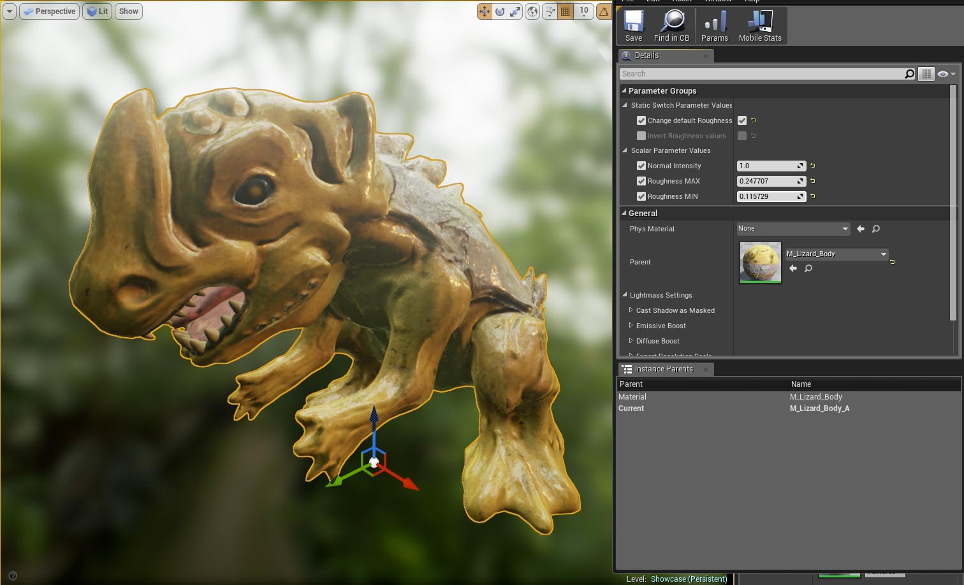Click the Details search field
The image size is (964, 585).
(x=762, y=74)
